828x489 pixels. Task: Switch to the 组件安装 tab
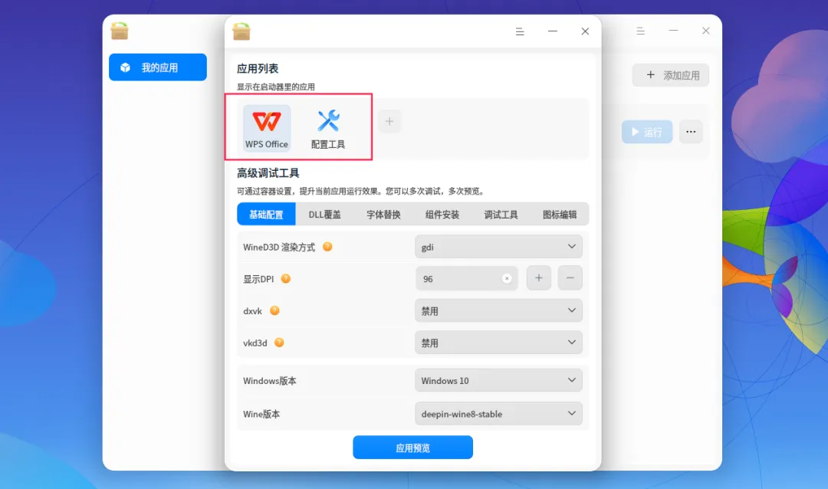click(x=442, y=214)
